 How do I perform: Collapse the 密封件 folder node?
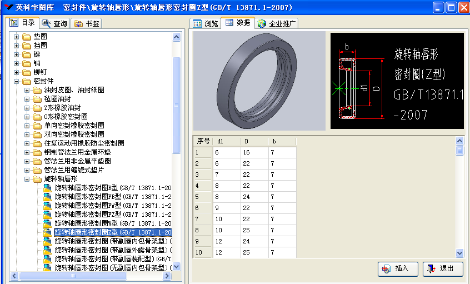tap(17, 81)
